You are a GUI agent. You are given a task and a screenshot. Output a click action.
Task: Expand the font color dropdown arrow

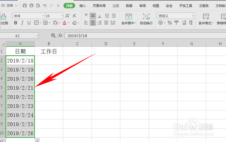tap(68, 23)
